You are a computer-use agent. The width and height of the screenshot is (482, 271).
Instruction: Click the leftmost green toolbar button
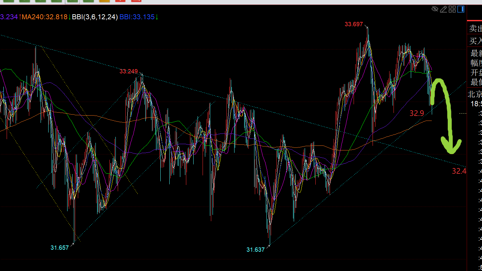pos(8,1)
